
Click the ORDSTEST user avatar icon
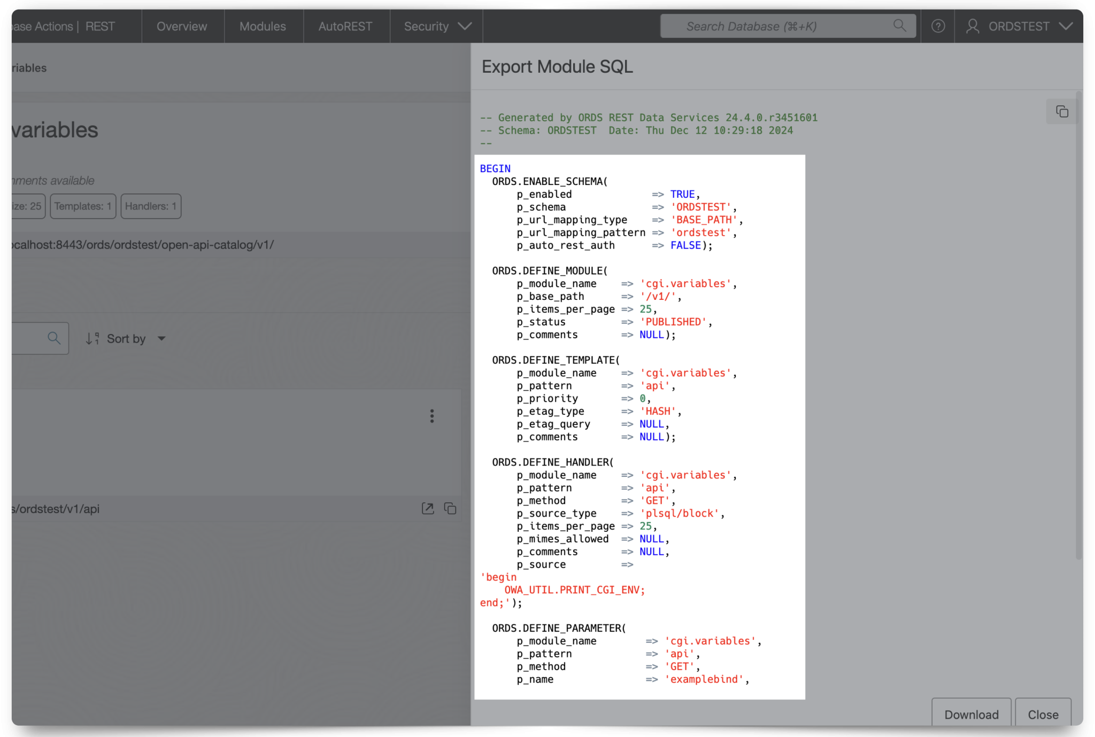coord(973,26)
